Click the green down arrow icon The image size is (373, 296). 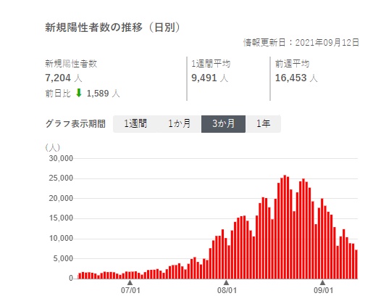79,93
